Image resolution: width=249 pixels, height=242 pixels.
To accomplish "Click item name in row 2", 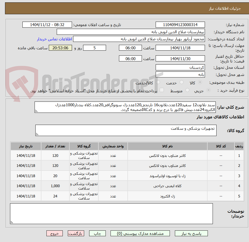I will [x=167, y=166].
